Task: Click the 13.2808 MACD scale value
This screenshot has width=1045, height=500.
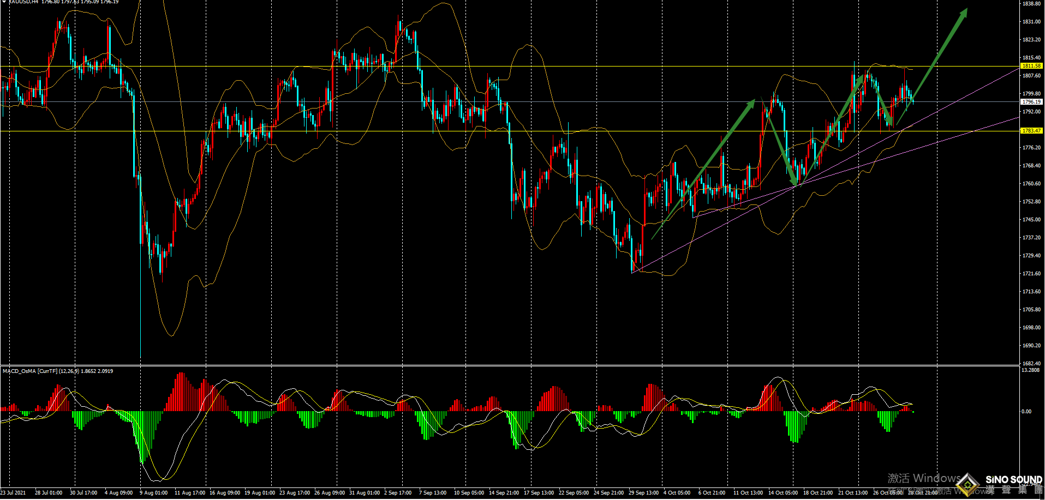Action: pos(1030,370)
